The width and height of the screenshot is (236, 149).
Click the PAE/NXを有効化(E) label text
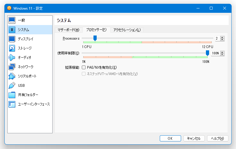pos(102,68)
